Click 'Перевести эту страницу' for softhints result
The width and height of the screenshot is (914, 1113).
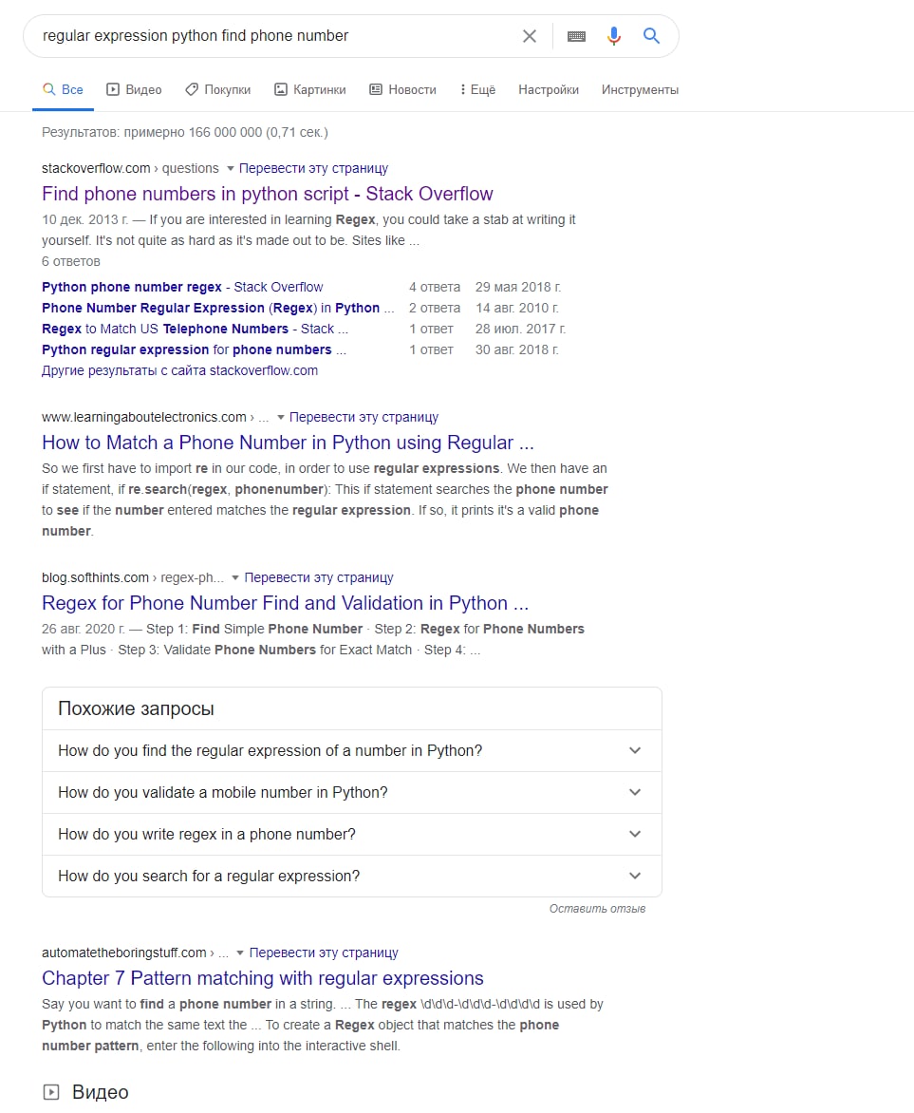(x=319, y=577)
